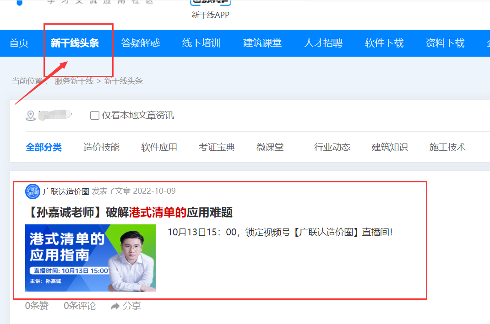Click the 分享 share label
This screenshot has height=324, width=490.
(x=131, y=306)
